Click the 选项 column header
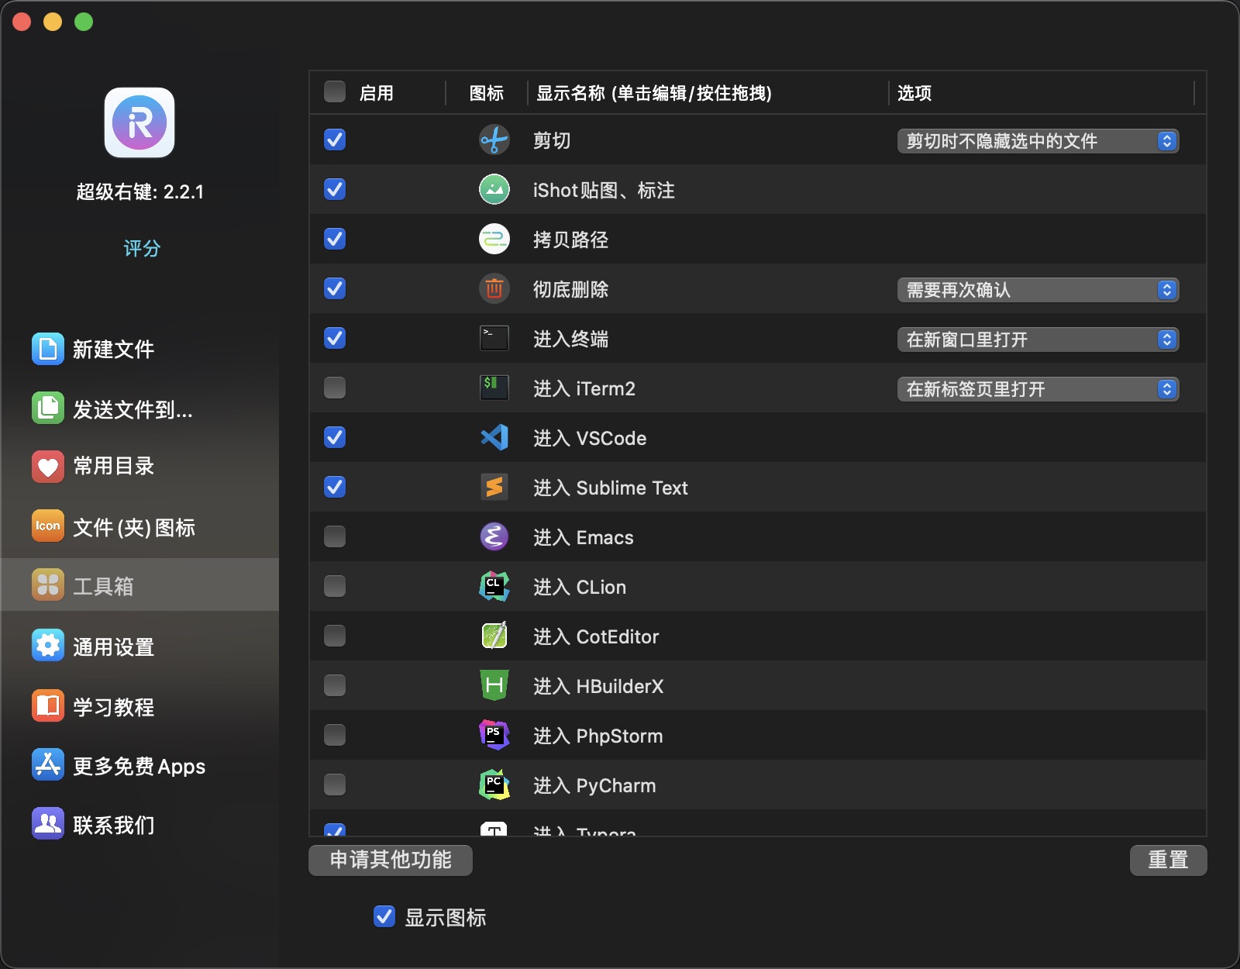The image size is (1240, 969). click(914, 93)
